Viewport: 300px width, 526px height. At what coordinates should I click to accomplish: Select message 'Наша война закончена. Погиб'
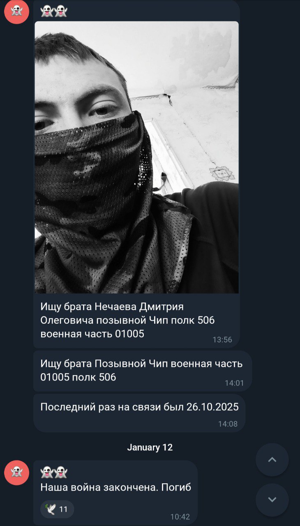(x=116, y=488)
